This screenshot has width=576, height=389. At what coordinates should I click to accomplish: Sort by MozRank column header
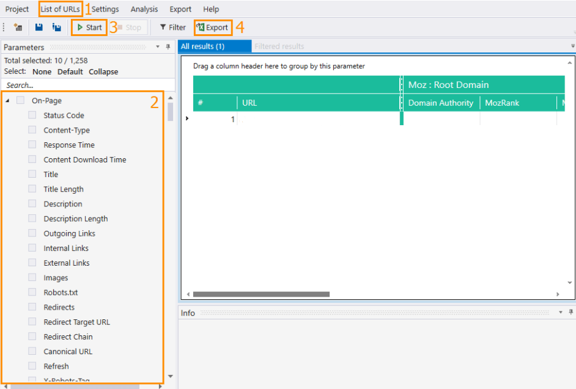[x=519, y=103]
